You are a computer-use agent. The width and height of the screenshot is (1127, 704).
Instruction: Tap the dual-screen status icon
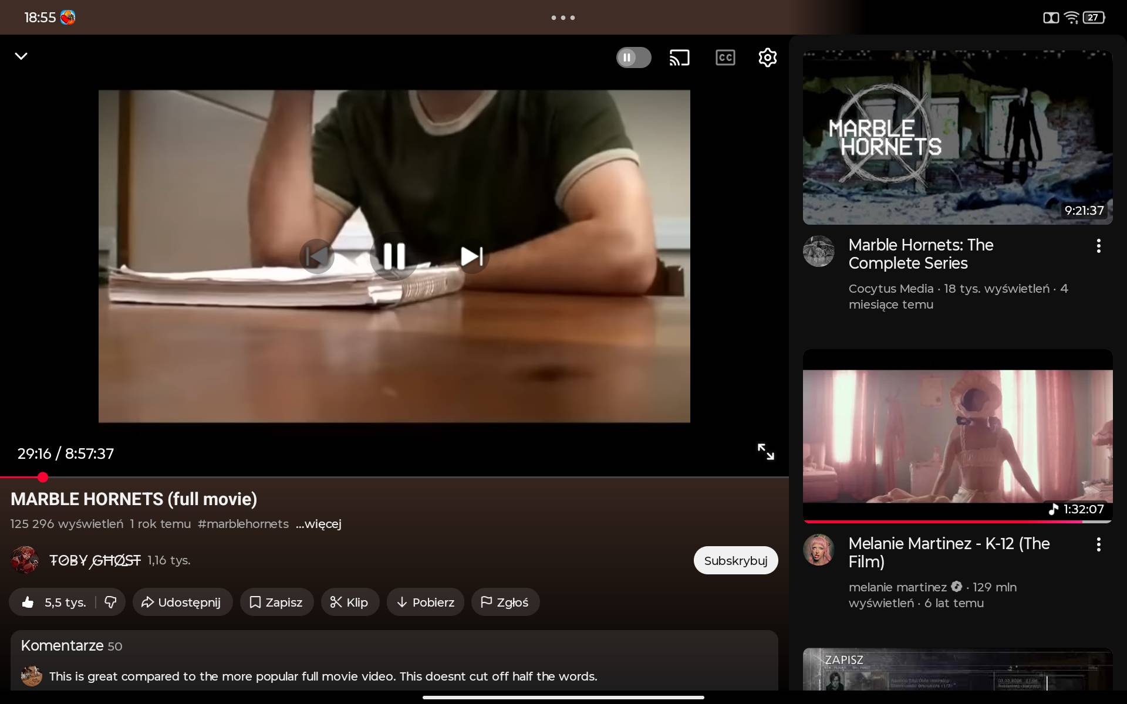1051,18
